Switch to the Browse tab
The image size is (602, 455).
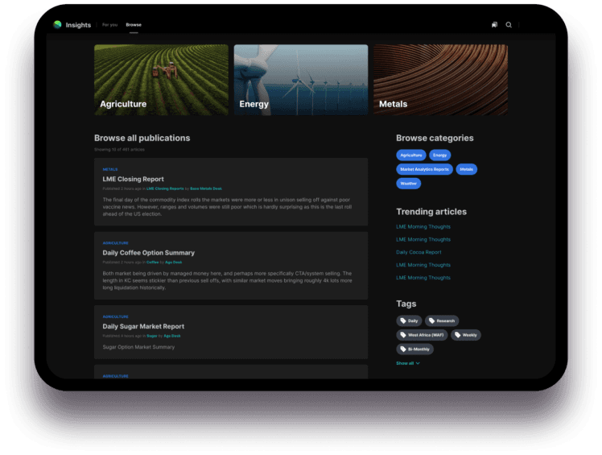point(134,25)
